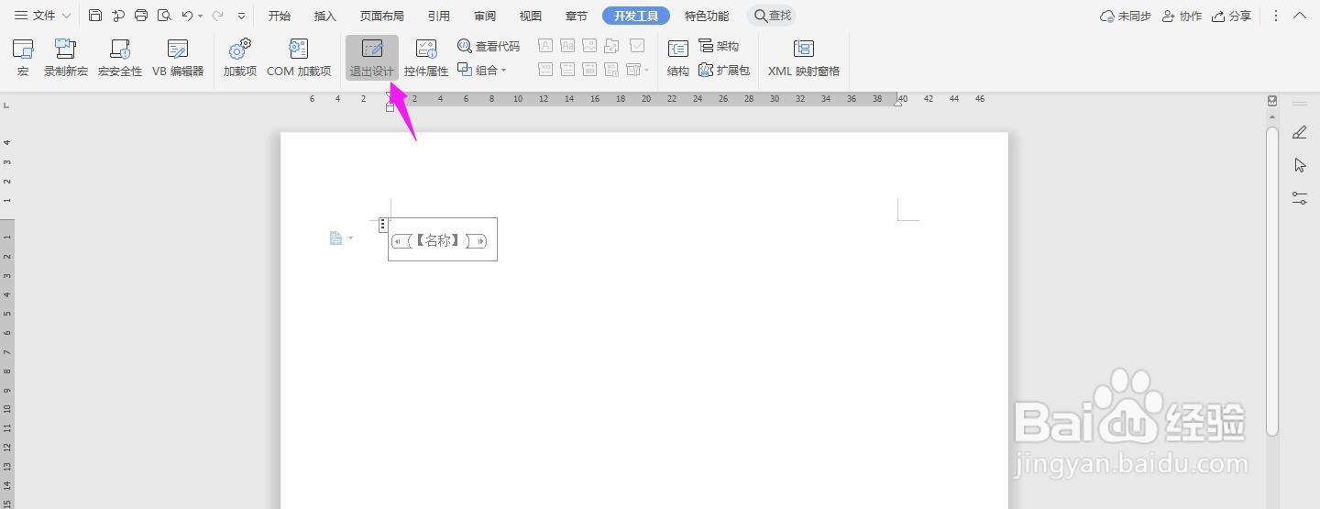Insert the text box (ab) form control
Screen dimensions: 1320x509
click(x=568, y=45)
